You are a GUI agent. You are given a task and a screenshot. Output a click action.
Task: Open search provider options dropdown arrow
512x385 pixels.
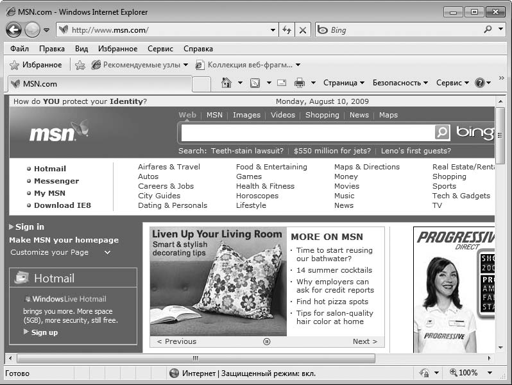pyautogui.click(x=500, y=29)
